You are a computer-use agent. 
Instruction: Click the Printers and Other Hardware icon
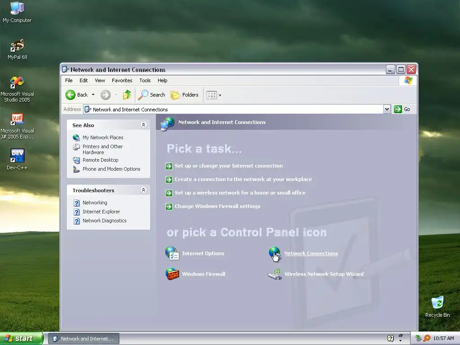tap(76, 147)
